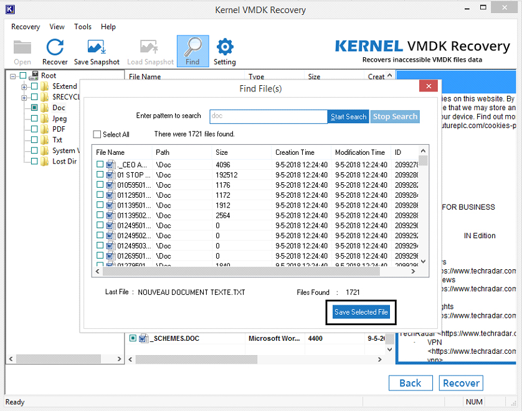Click the 192512 size cell
522x411 pixels.
226,175
